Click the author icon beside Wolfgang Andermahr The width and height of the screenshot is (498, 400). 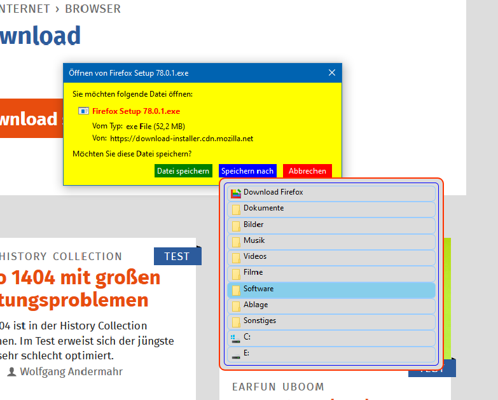11,372
